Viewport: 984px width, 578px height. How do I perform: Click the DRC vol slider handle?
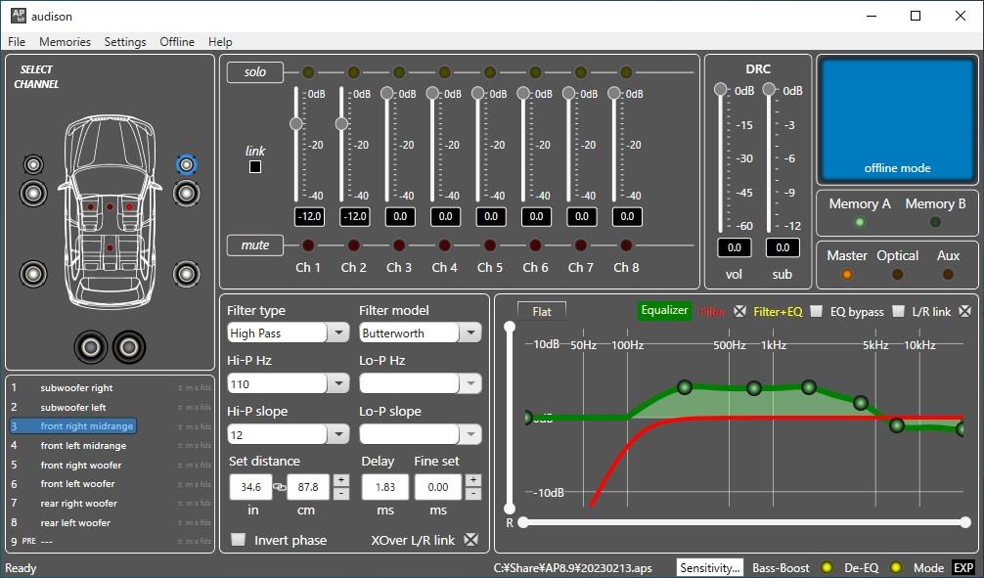[x=721, y=90]
